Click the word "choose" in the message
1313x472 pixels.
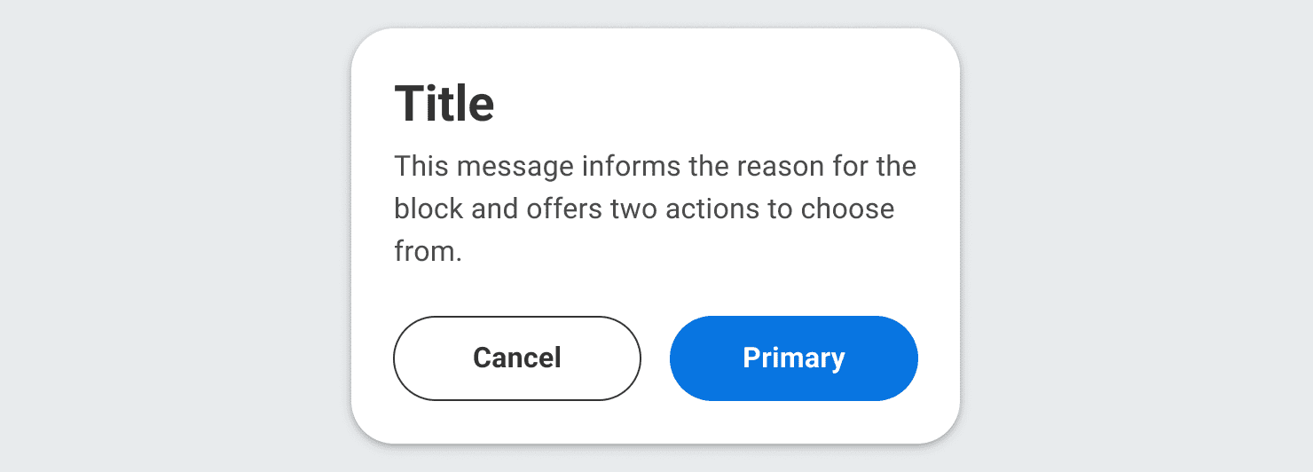point(847,209)
